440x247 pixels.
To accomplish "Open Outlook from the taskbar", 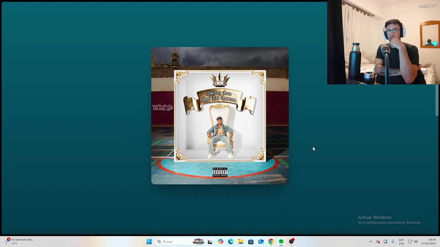I will point(261,242).
